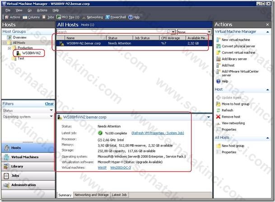Click the Library navigation icon

6,166
